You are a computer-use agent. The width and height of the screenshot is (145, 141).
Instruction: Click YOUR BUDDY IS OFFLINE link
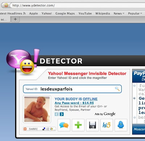pos(76,99)
